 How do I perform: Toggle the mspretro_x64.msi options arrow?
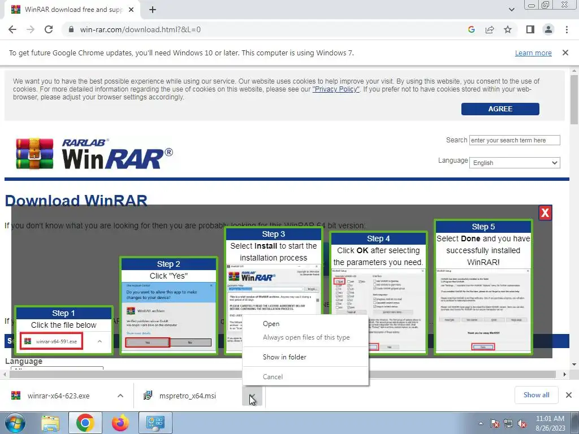coord(252,396)
